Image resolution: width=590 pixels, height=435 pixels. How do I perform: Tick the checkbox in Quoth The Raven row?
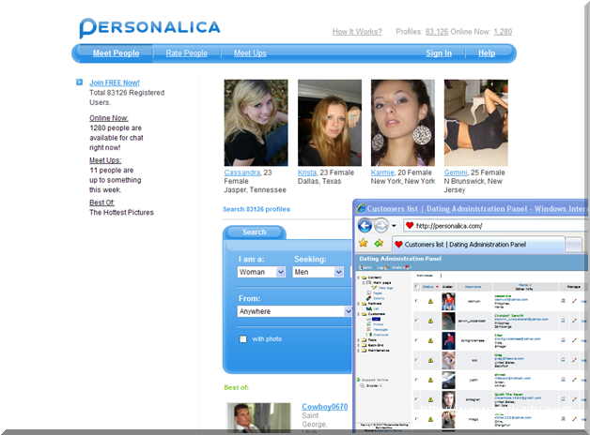coord(416,399)
